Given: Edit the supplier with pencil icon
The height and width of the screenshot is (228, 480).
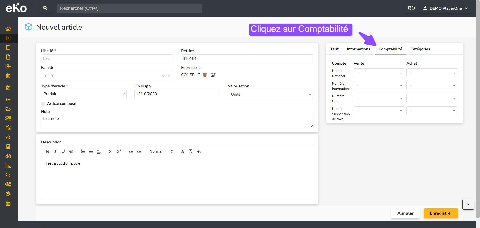Looking at the screenshot, I should [213, 75].
